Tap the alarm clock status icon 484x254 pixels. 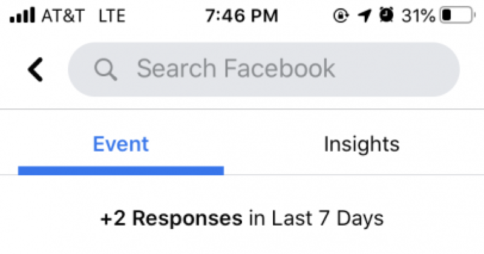385,16
